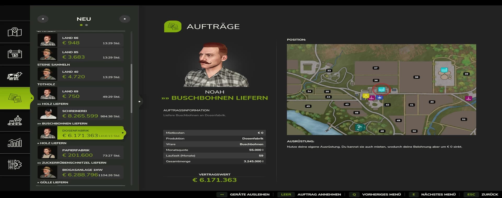The image size is (502, 198).
Task: Click the GÜLLE LIEFERN category header
Action: tap(53, 182)
